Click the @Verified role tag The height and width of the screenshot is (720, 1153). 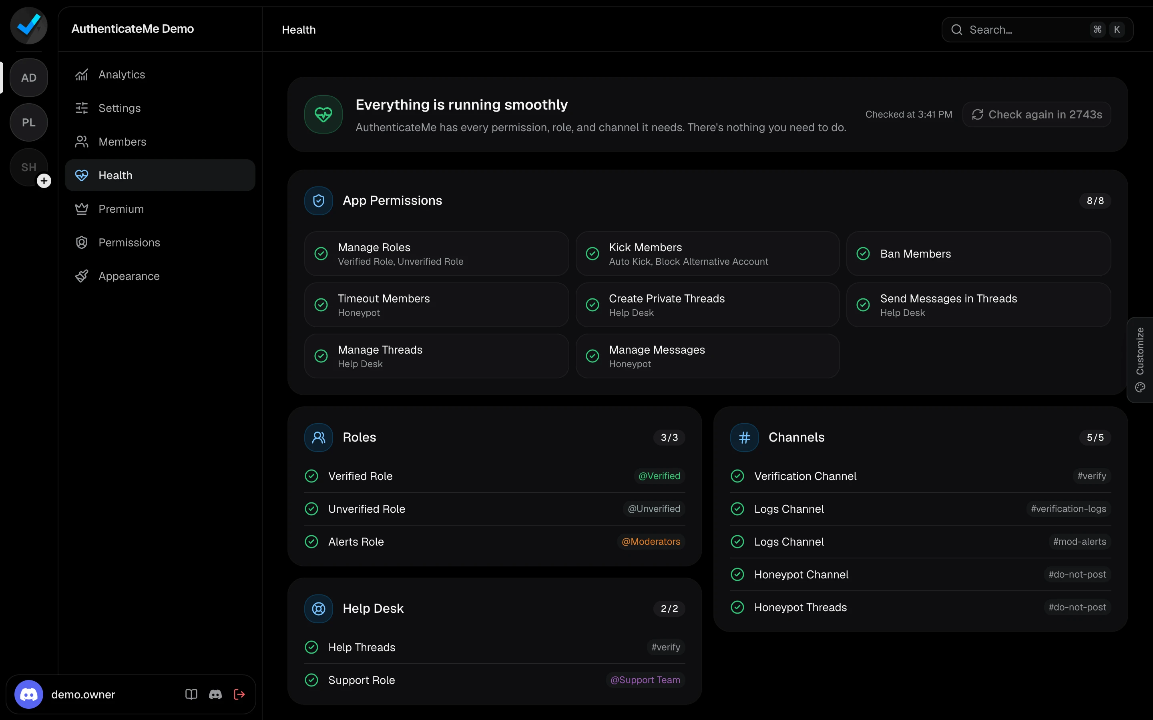(x=659, y=476)
